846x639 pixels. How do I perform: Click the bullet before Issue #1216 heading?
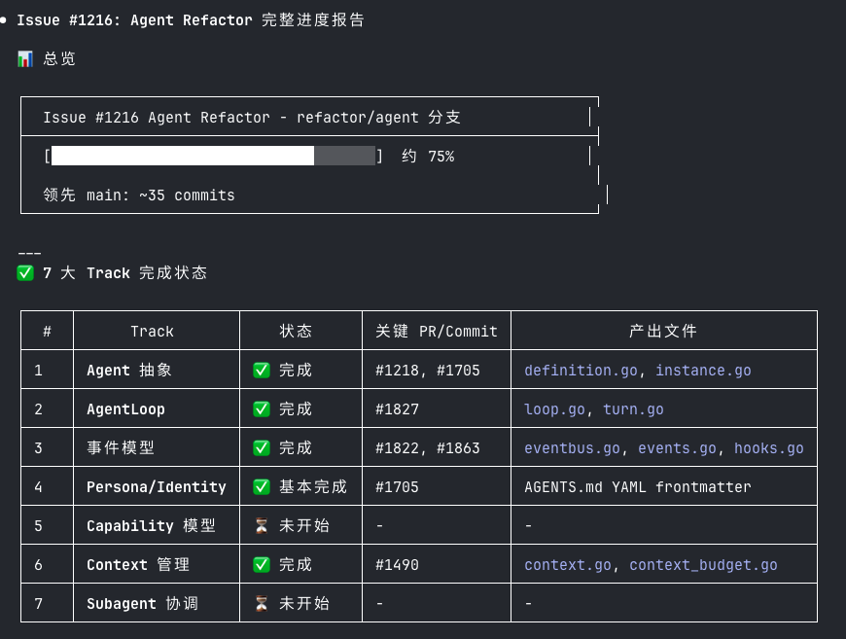click(x=5, y=20)
